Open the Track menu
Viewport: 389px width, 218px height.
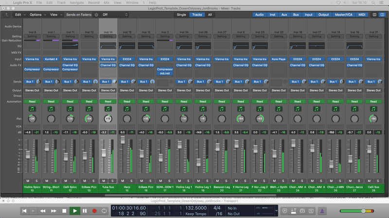(x=61, y=3)
